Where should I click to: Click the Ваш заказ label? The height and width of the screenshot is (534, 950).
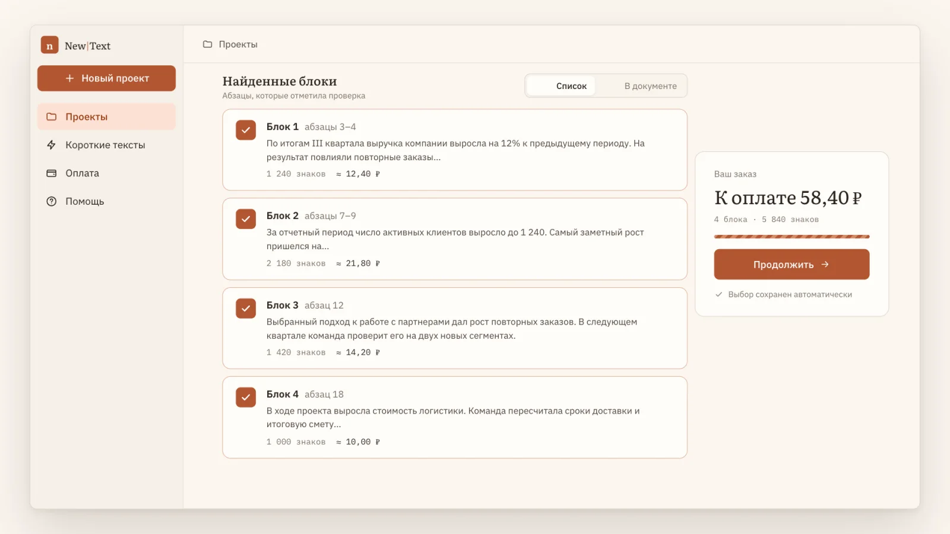pyautogui.click(x=735, y=174)
